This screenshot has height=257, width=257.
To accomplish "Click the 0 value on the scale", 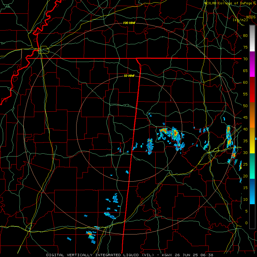I will pos(246,223).
